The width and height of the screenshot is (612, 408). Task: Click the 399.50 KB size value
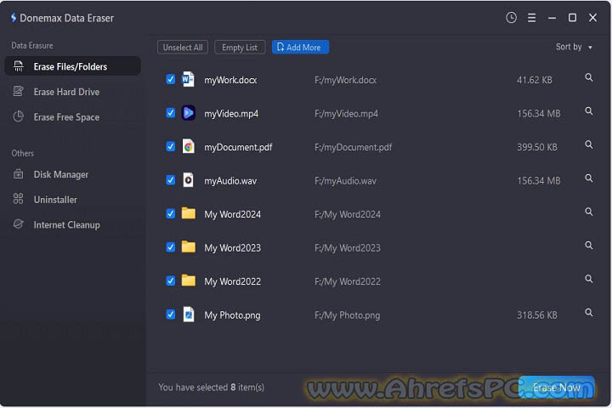click(x=537, y=147)
